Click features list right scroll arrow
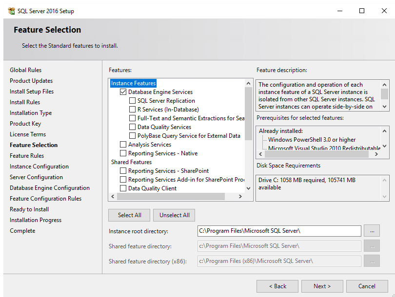 pos(240,197)
